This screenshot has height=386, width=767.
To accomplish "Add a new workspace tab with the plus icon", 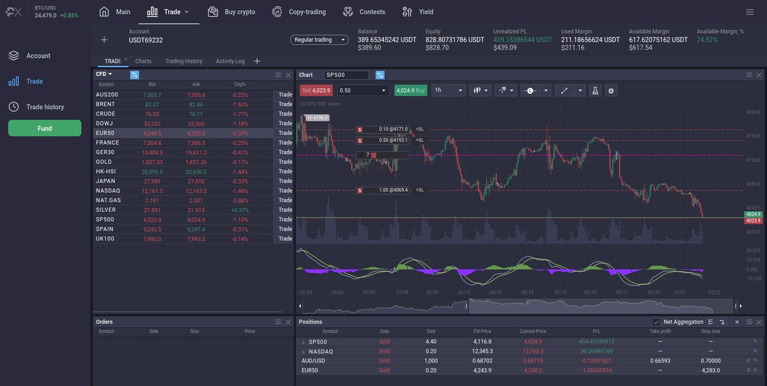I will coord(257,61).
